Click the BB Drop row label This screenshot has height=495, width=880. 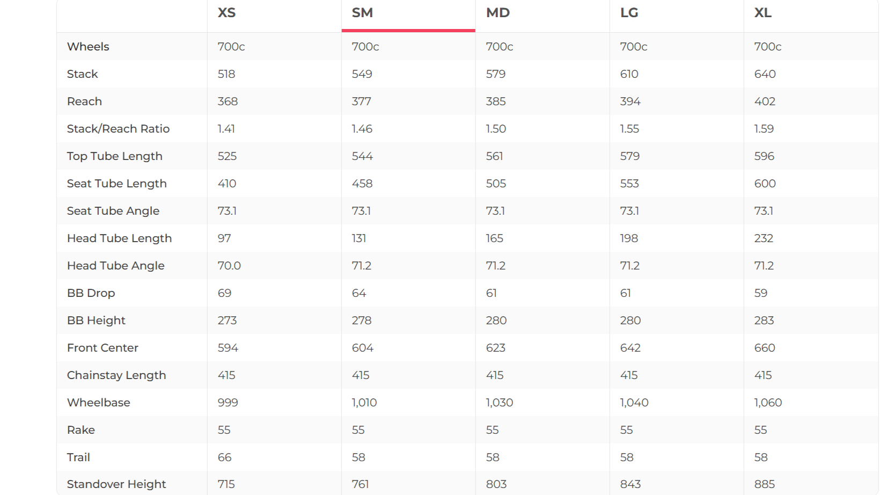click(91, 293)
